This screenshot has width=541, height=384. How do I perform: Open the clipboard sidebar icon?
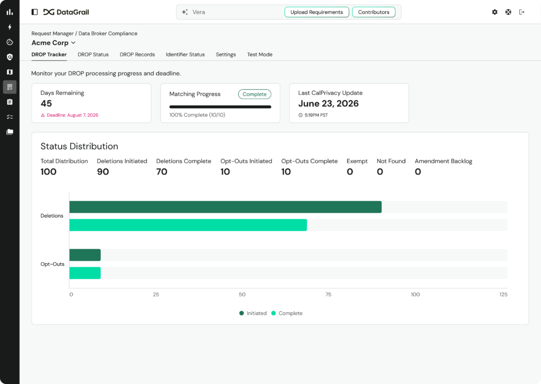coord(10,102)
